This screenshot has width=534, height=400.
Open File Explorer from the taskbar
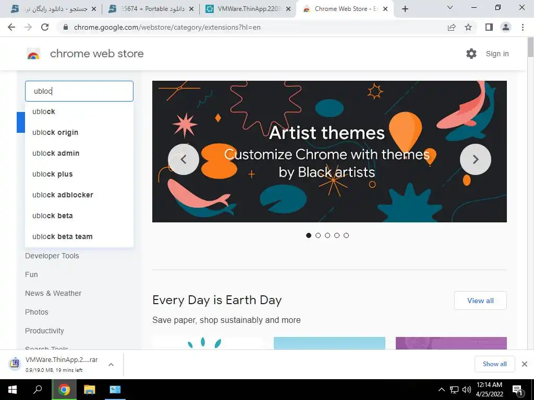pyautogui.click(x=90, y=390)
